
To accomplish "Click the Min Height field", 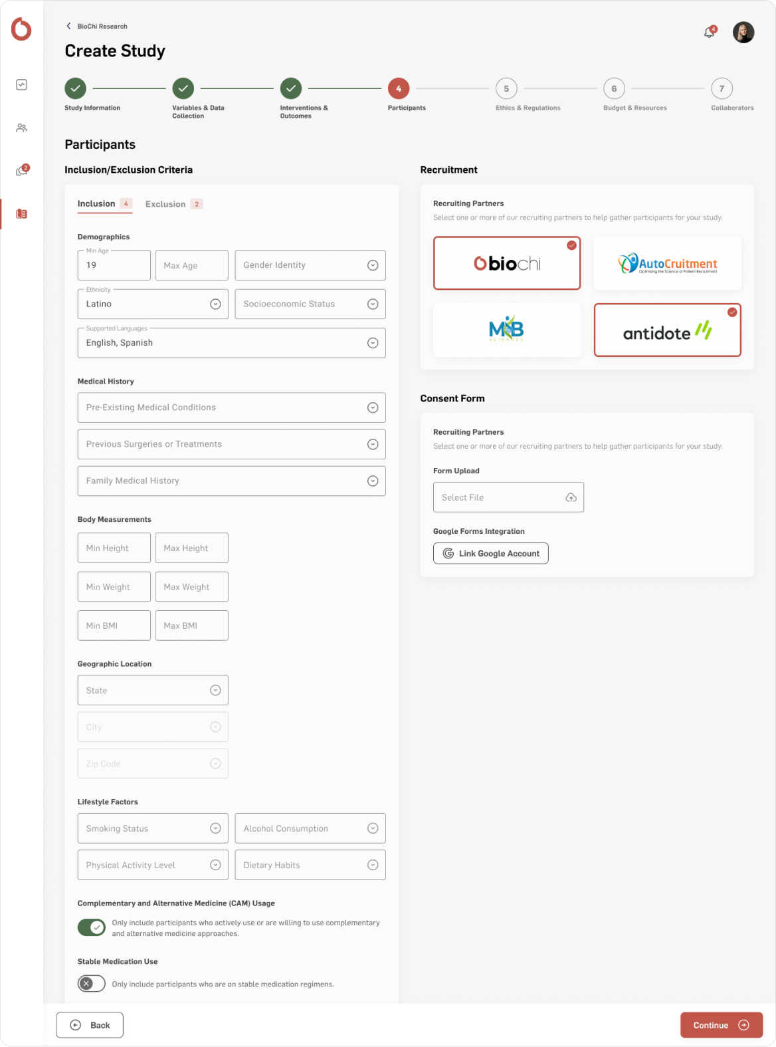I will [114, 548].
